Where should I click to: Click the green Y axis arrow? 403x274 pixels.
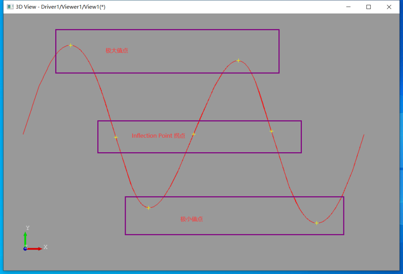pyautogui.click(x=25, y=240)
